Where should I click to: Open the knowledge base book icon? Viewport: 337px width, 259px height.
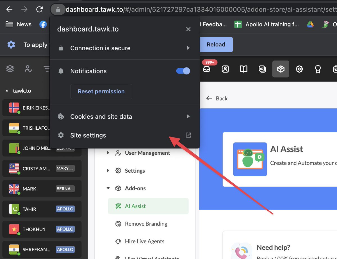(x=243, y=69)
